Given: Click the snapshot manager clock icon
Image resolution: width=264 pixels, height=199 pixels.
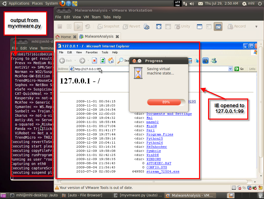Looking at the screenshot, I should [x=147, y=27].
